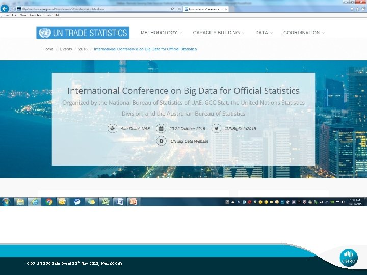
Task: Open the UN Big Data Website link
Action: point(189,141)
